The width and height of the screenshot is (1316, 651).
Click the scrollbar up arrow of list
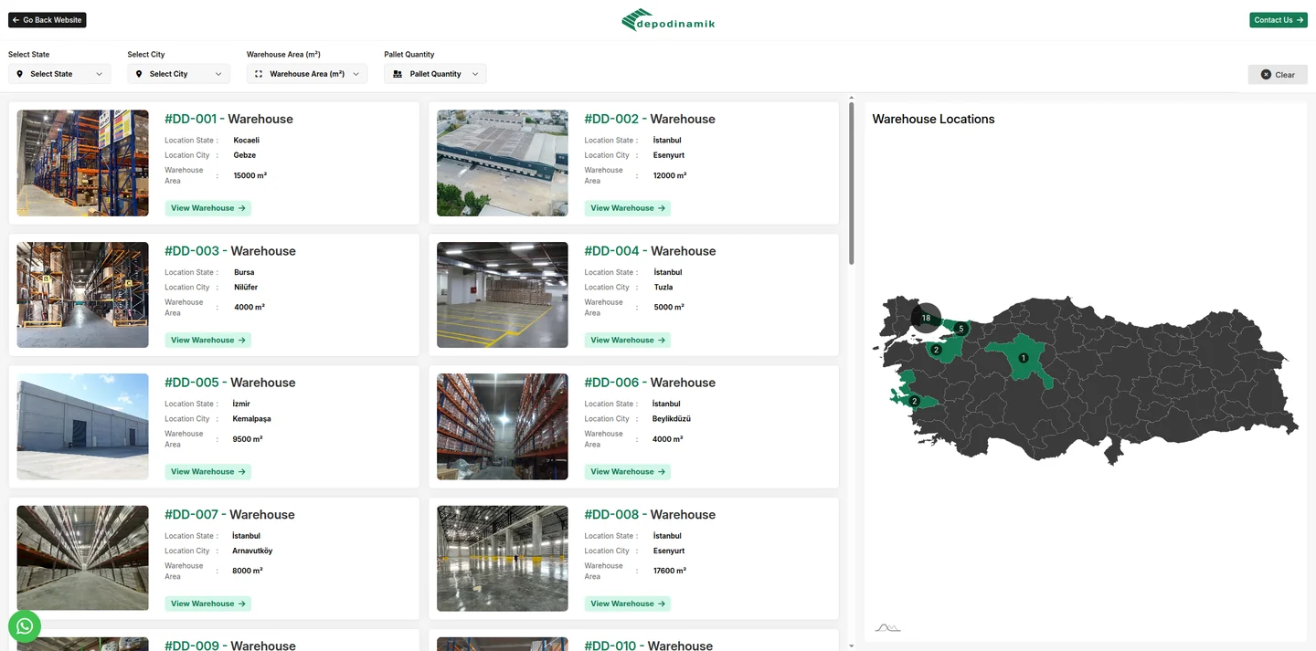pos(852,97)
